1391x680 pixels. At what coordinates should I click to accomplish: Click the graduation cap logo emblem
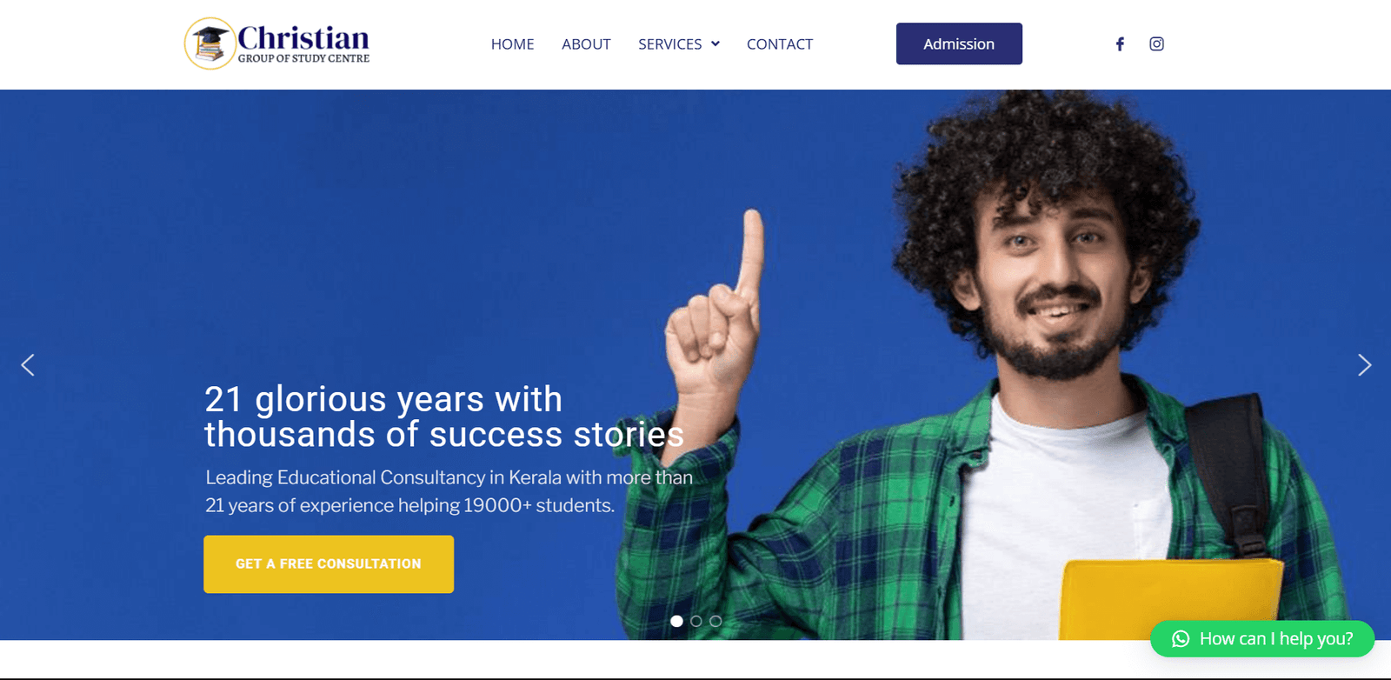pos(210,43)
